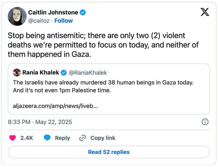Click the copy link chain icon

click(x=83, y=138)
